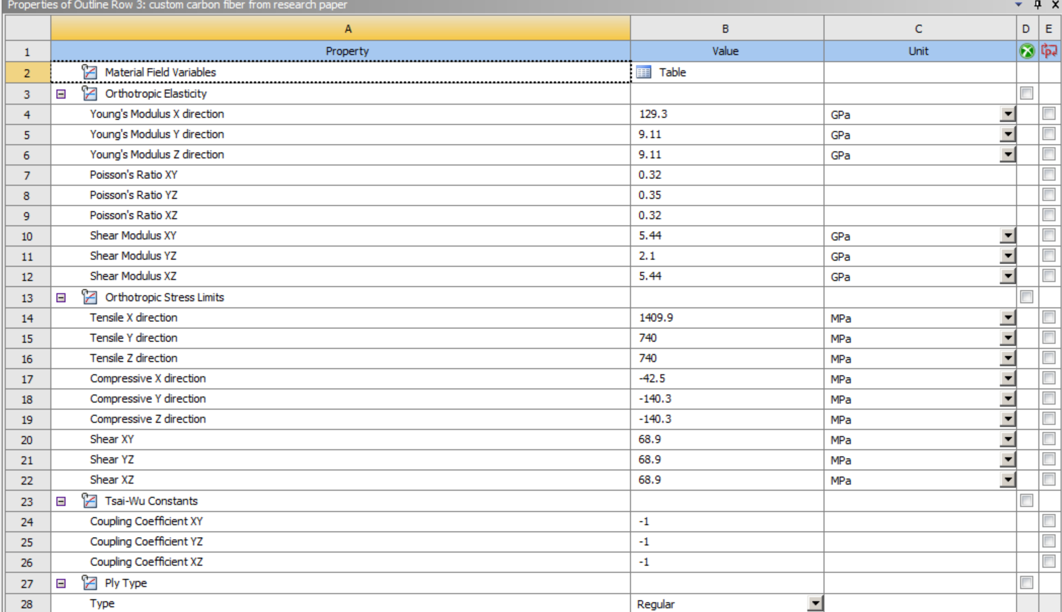
Task: Toggle suppress checkbox for Orthotropic Elasticity
Action: pos(1027,93)
